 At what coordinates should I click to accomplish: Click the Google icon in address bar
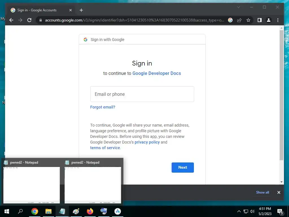coord(230,20)
